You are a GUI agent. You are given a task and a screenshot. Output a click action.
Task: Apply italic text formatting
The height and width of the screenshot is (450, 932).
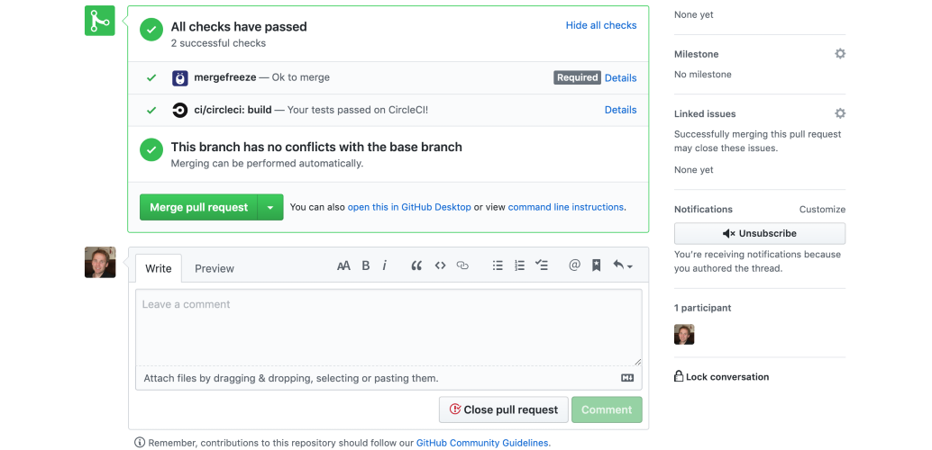[385, 265]
